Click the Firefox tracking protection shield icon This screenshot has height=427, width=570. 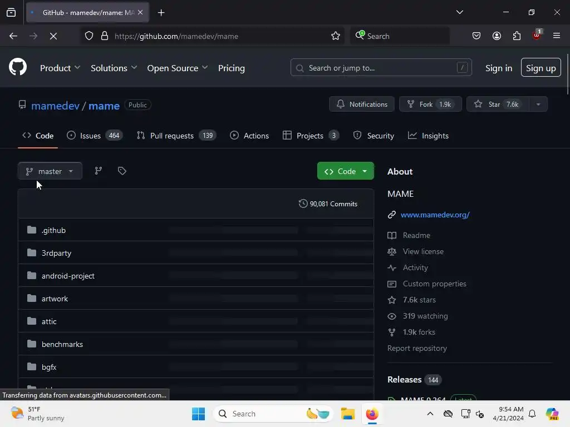pos(89,36)
